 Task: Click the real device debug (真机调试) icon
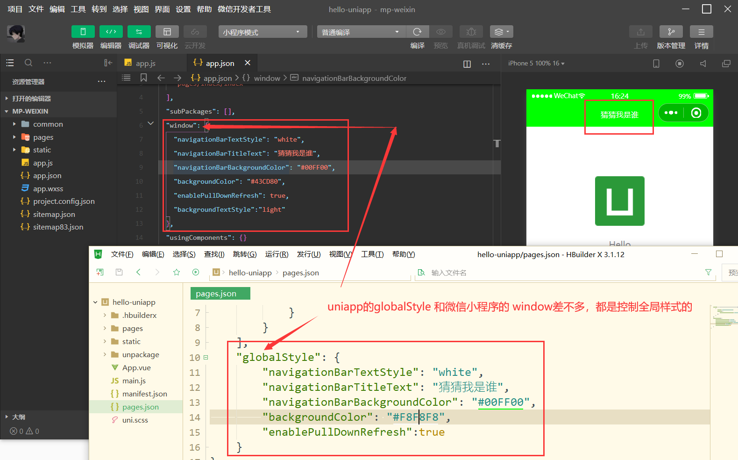coord(471,31)
